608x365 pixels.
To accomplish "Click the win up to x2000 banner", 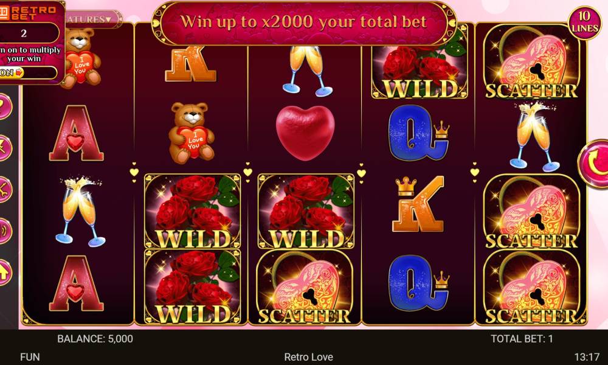I will pyautogui.click(x=304, y=22).
